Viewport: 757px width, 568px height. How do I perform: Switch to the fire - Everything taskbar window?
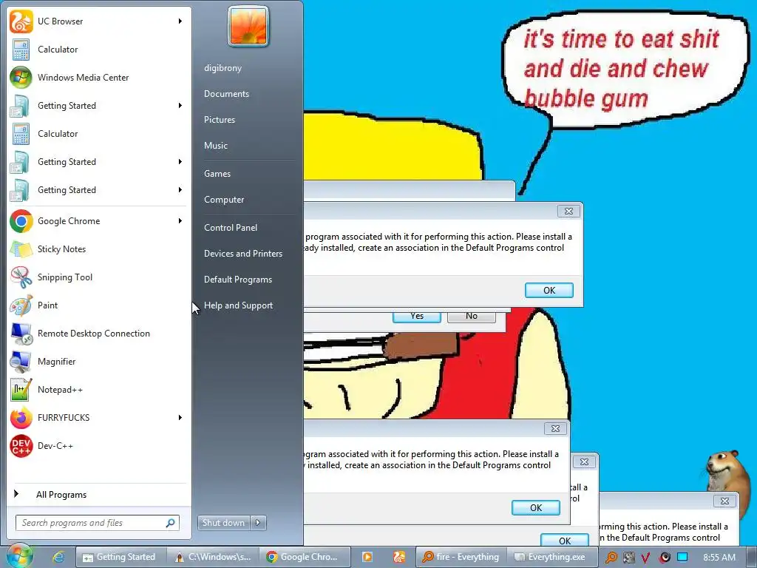pyautogui.click(x=461, y=557)
